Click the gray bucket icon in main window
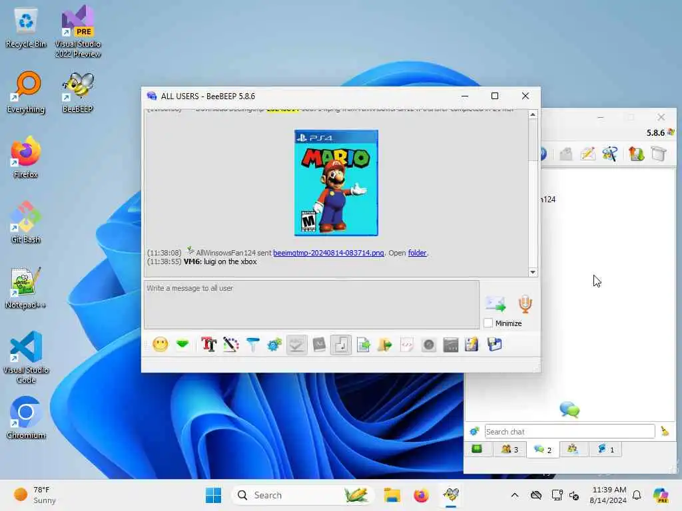This screenshot has width=682, height=511. point(659,154)
